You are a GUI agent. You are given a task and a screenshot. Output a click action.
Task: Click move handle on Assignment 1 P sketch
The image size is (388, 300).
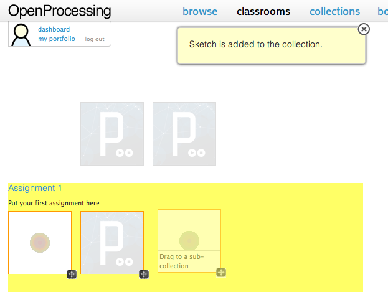[144, 274]
